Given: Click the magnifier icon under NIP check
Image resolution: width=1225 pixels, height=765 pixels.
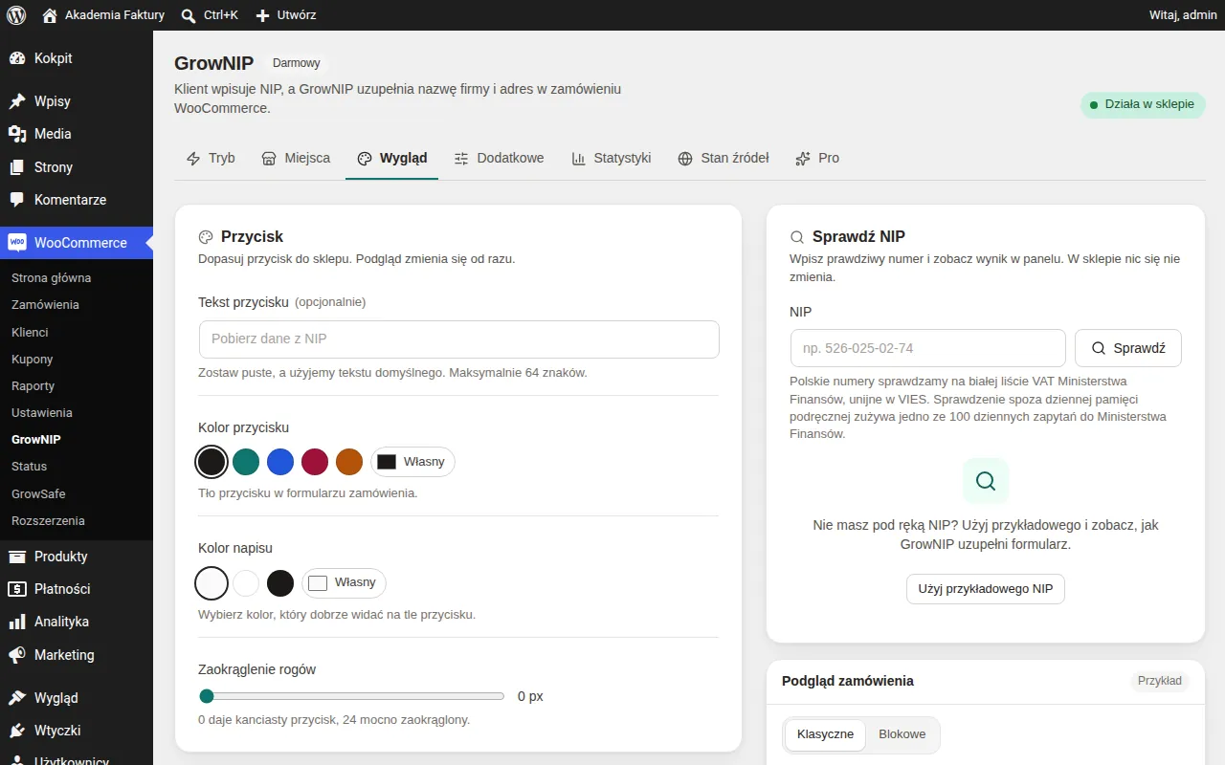Looking at the screenshot, I should click(x=986, y=481).
